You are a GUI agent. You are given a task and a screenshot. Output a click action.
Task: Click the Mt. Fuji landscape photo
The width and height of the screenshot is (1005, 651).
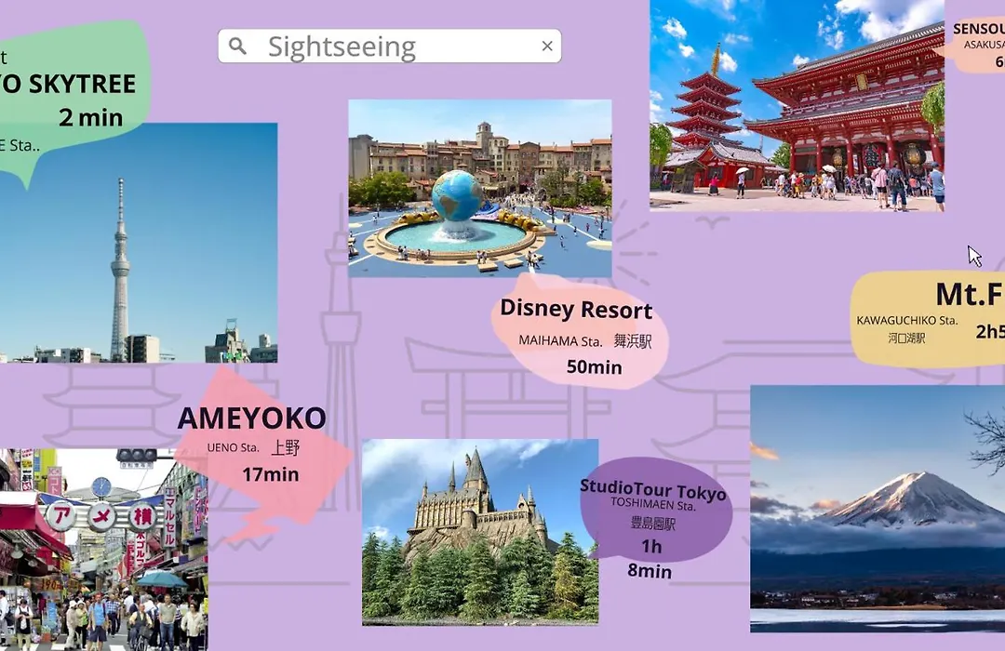pyautogui.click(x=877, y=509)
